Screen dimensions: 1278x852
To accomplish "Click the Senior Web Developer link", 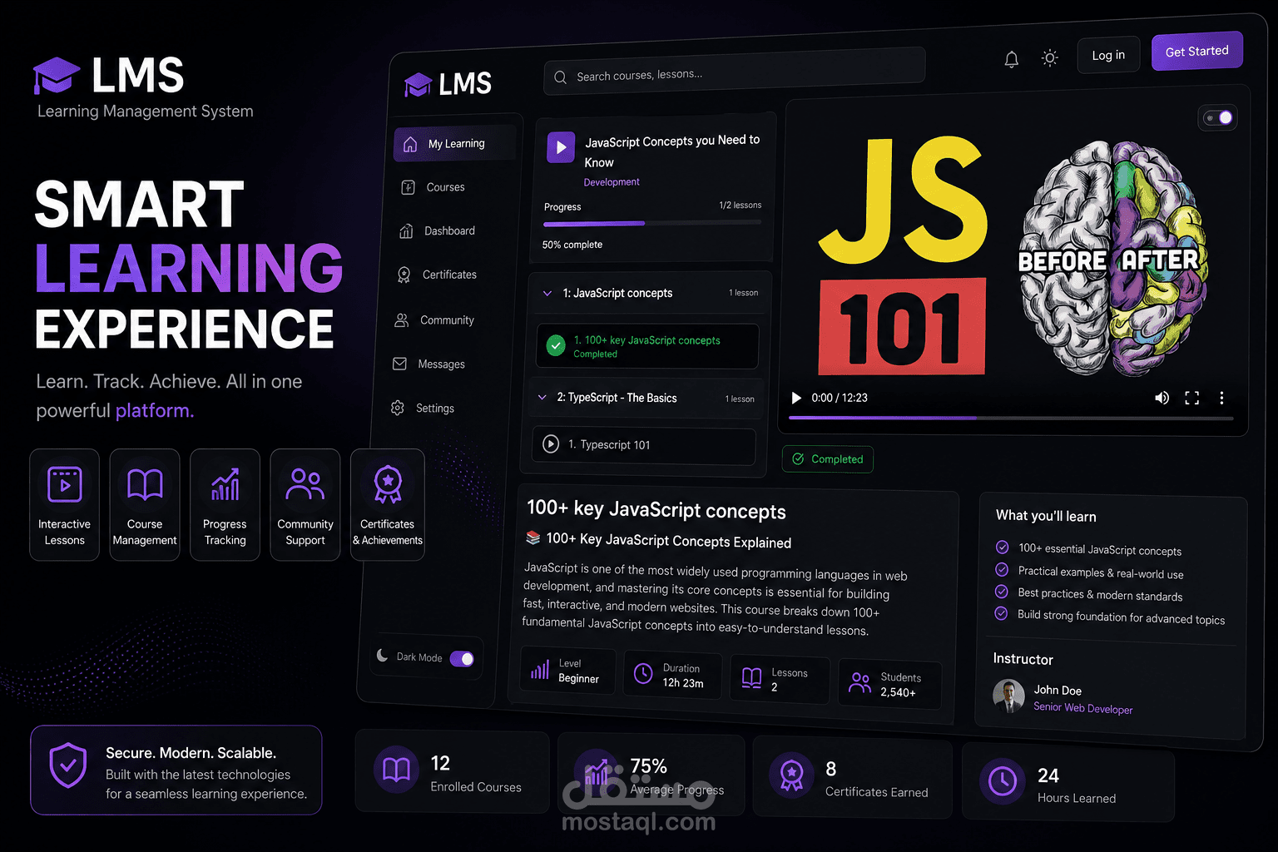I will coord(1082,708).
